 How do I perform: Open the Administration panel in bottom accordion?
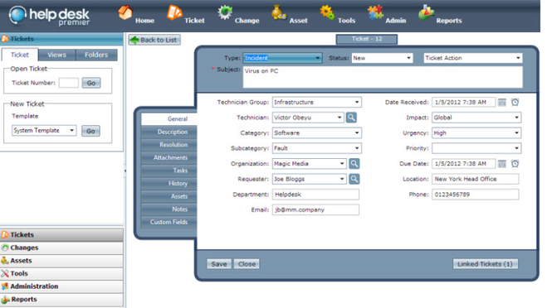pos(61,286)
